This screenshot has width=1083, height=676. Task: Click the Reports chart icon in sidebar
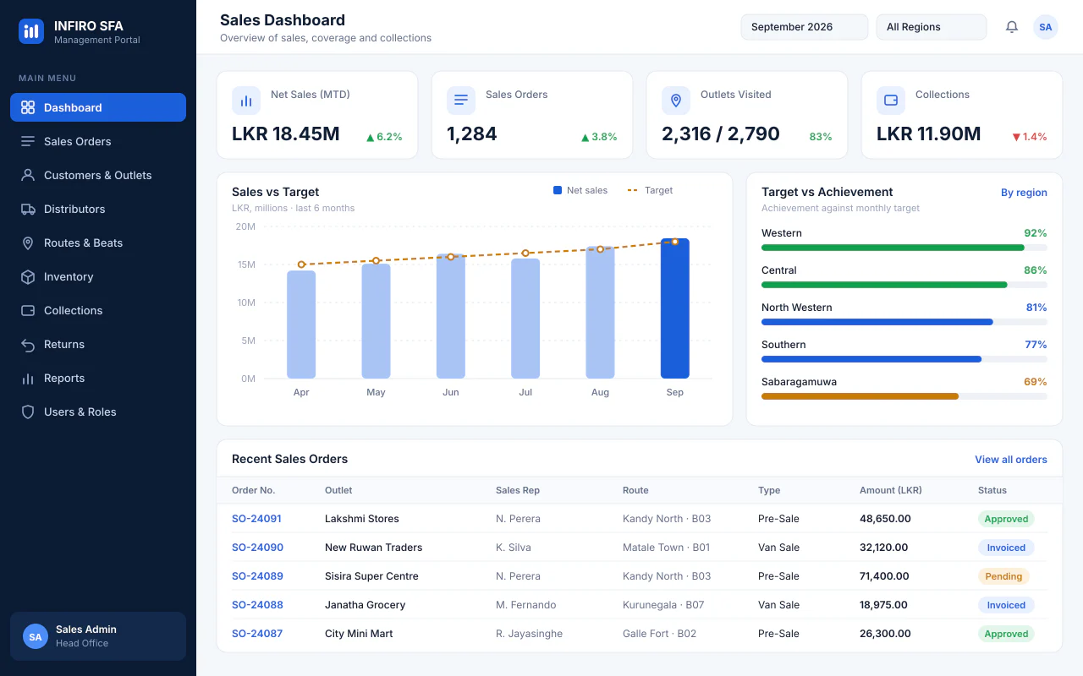point(28,378)
